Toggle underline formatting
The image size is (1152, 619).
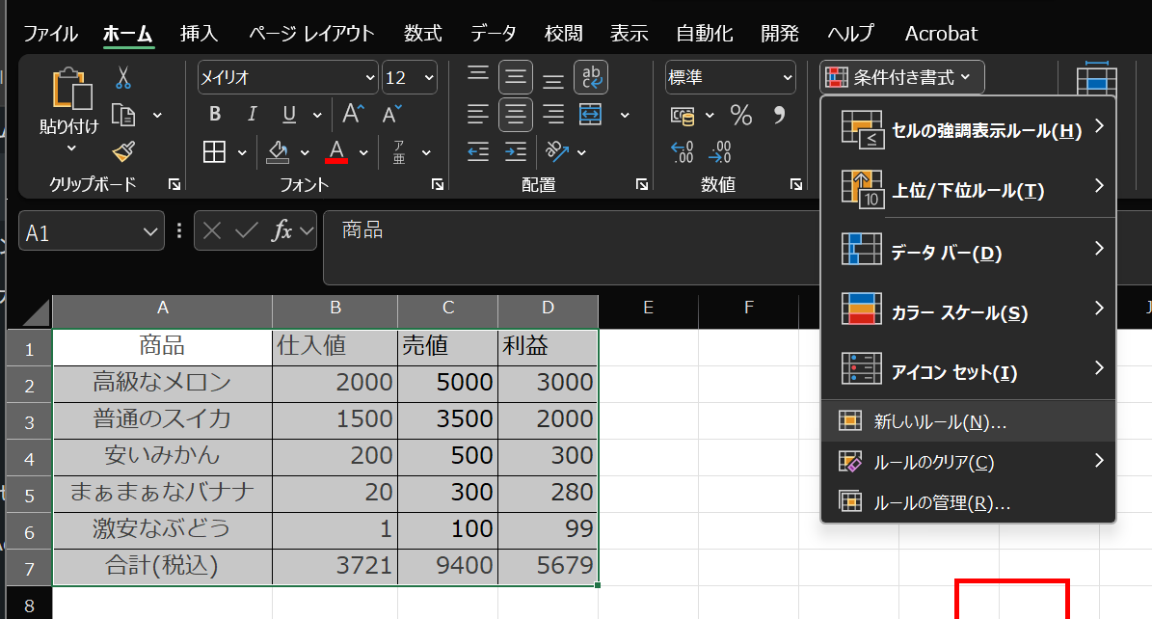pos(289,114)
